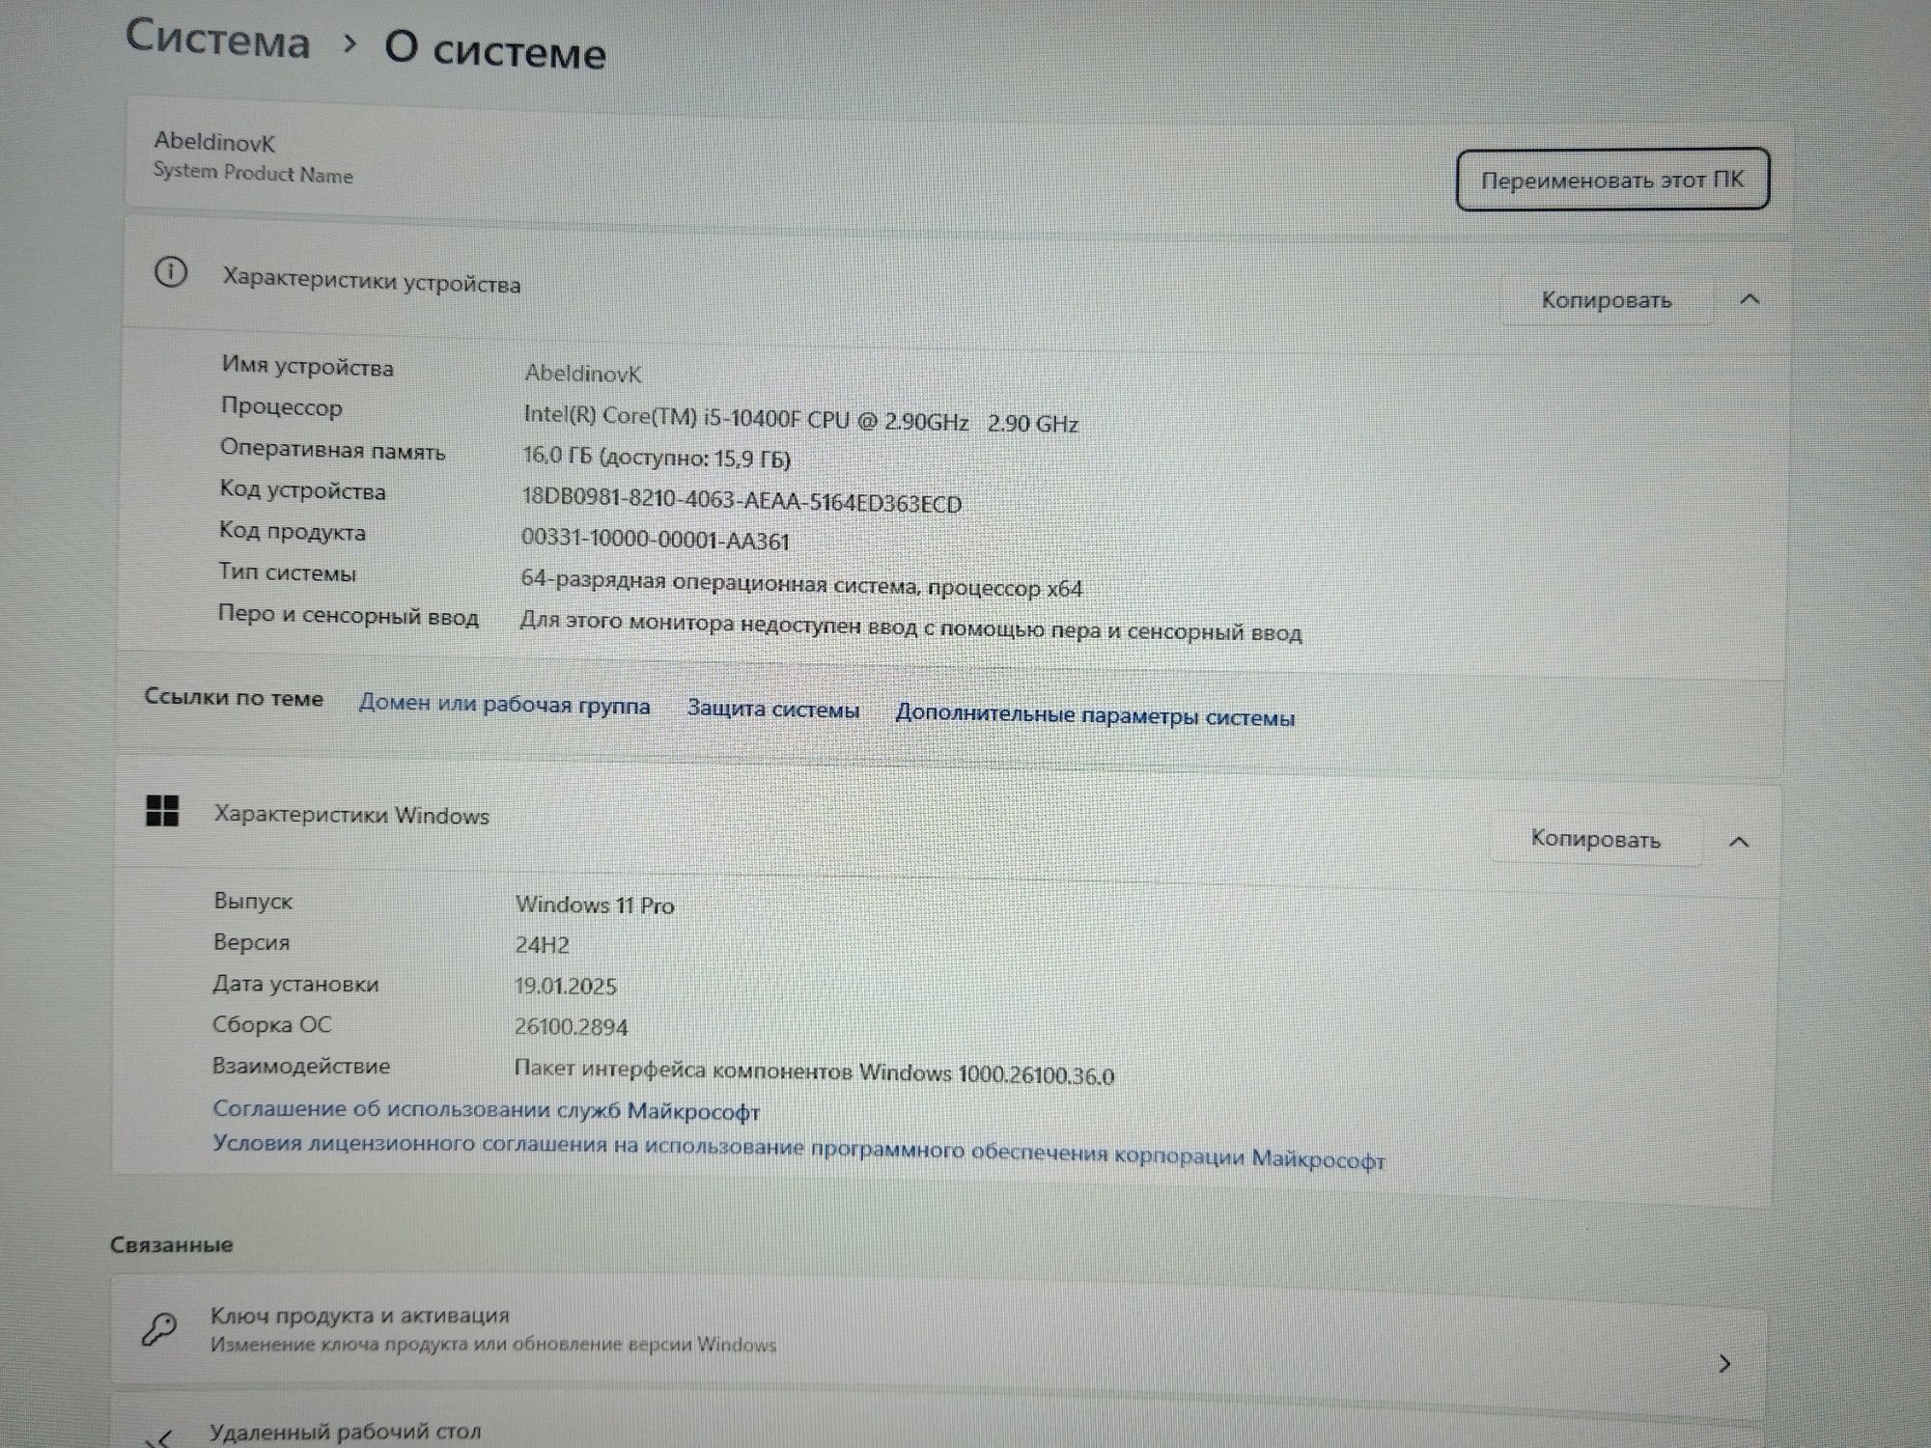Select the Windows 11 Pro edition text
1931x1448 pixels.
(x=595, y=905)
